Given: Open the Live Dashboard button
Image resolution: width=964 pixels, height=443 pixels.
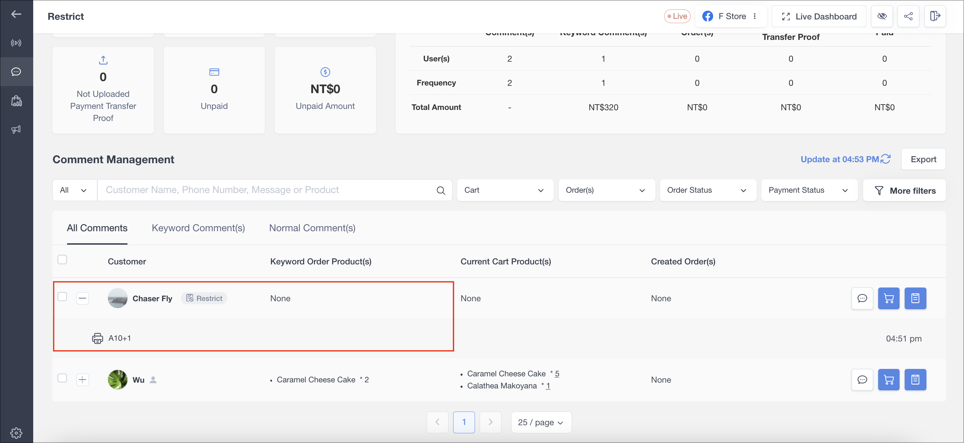Looking at the screenshot, I should click(x=819, y=16).
